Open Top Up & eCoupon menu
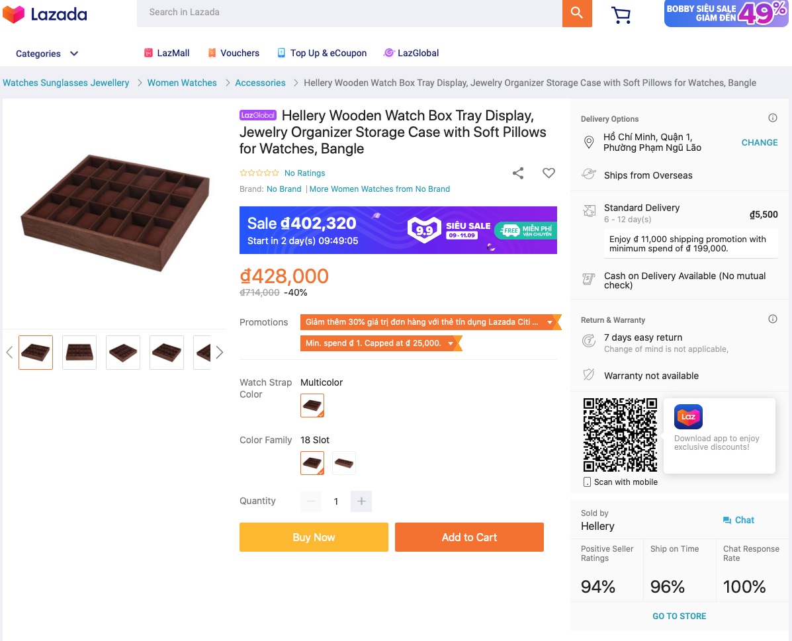 point(322,53)
